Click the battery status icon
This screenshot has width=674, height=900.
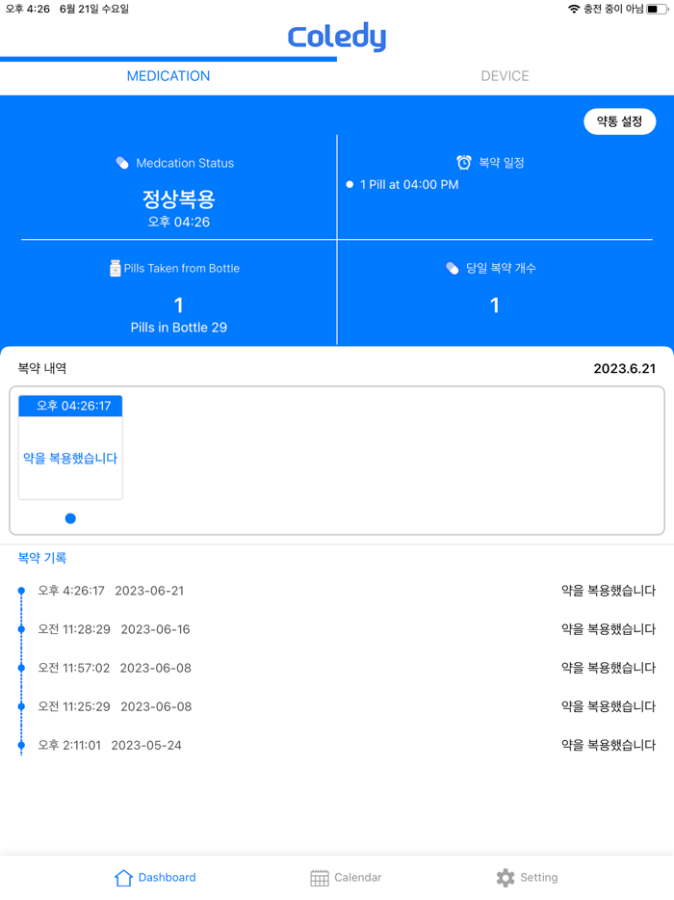pos(658,10)
